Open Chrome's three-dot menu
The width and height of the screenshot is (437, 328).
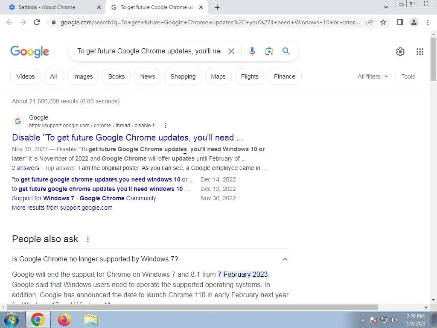[428, 22]
